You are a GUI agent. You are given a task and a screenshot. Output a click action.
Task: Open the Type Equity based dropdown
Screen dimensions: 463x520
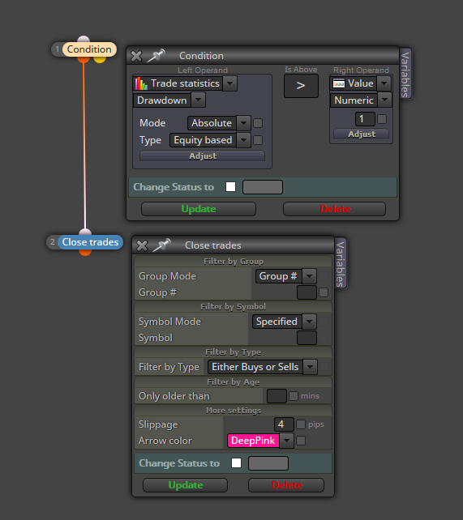(243, 140)
